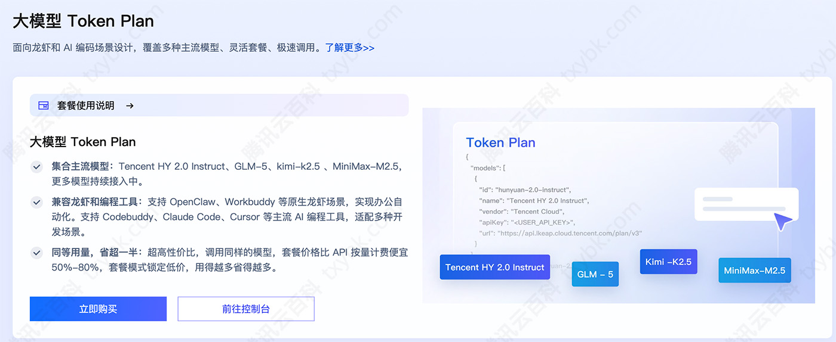Click the "name": "Tencent HY 2.0 Instruct" line

[x=534, y=201]
